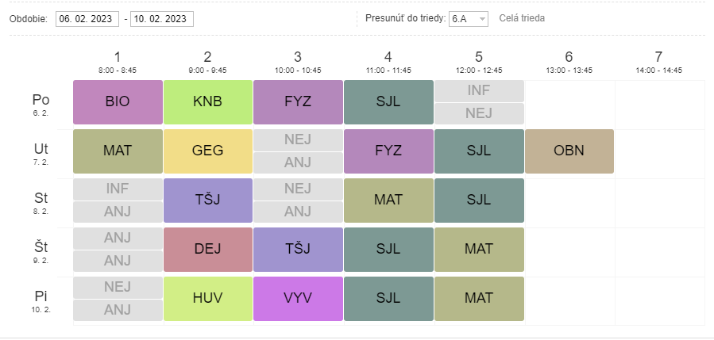Select Thursday's TŠJ lesson in period 3

click(298, 250)
